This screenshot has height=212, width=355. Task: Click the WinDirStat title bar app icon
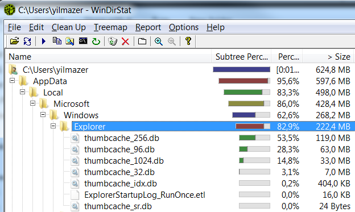point(9,10)
